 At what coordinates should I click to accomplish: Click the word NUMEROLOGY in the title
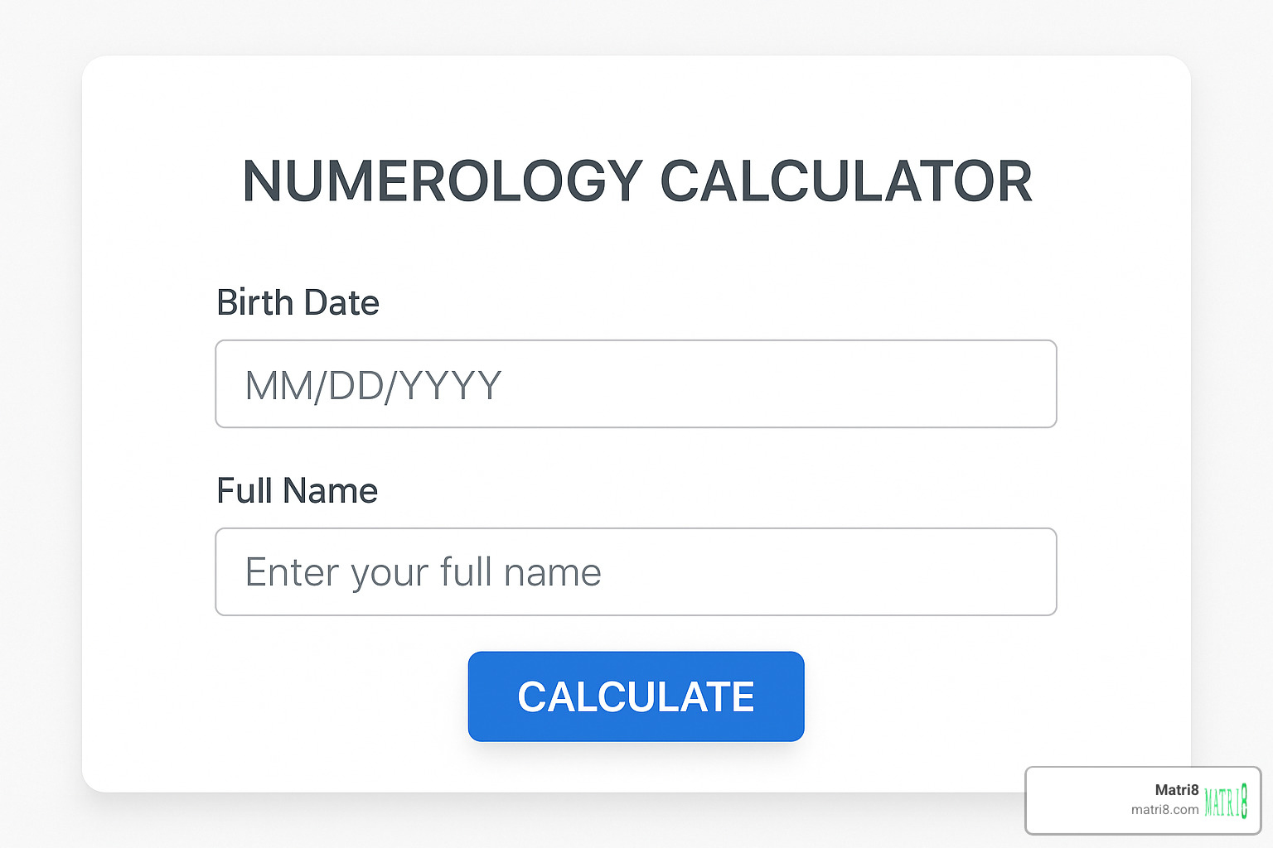coord(443,181)
